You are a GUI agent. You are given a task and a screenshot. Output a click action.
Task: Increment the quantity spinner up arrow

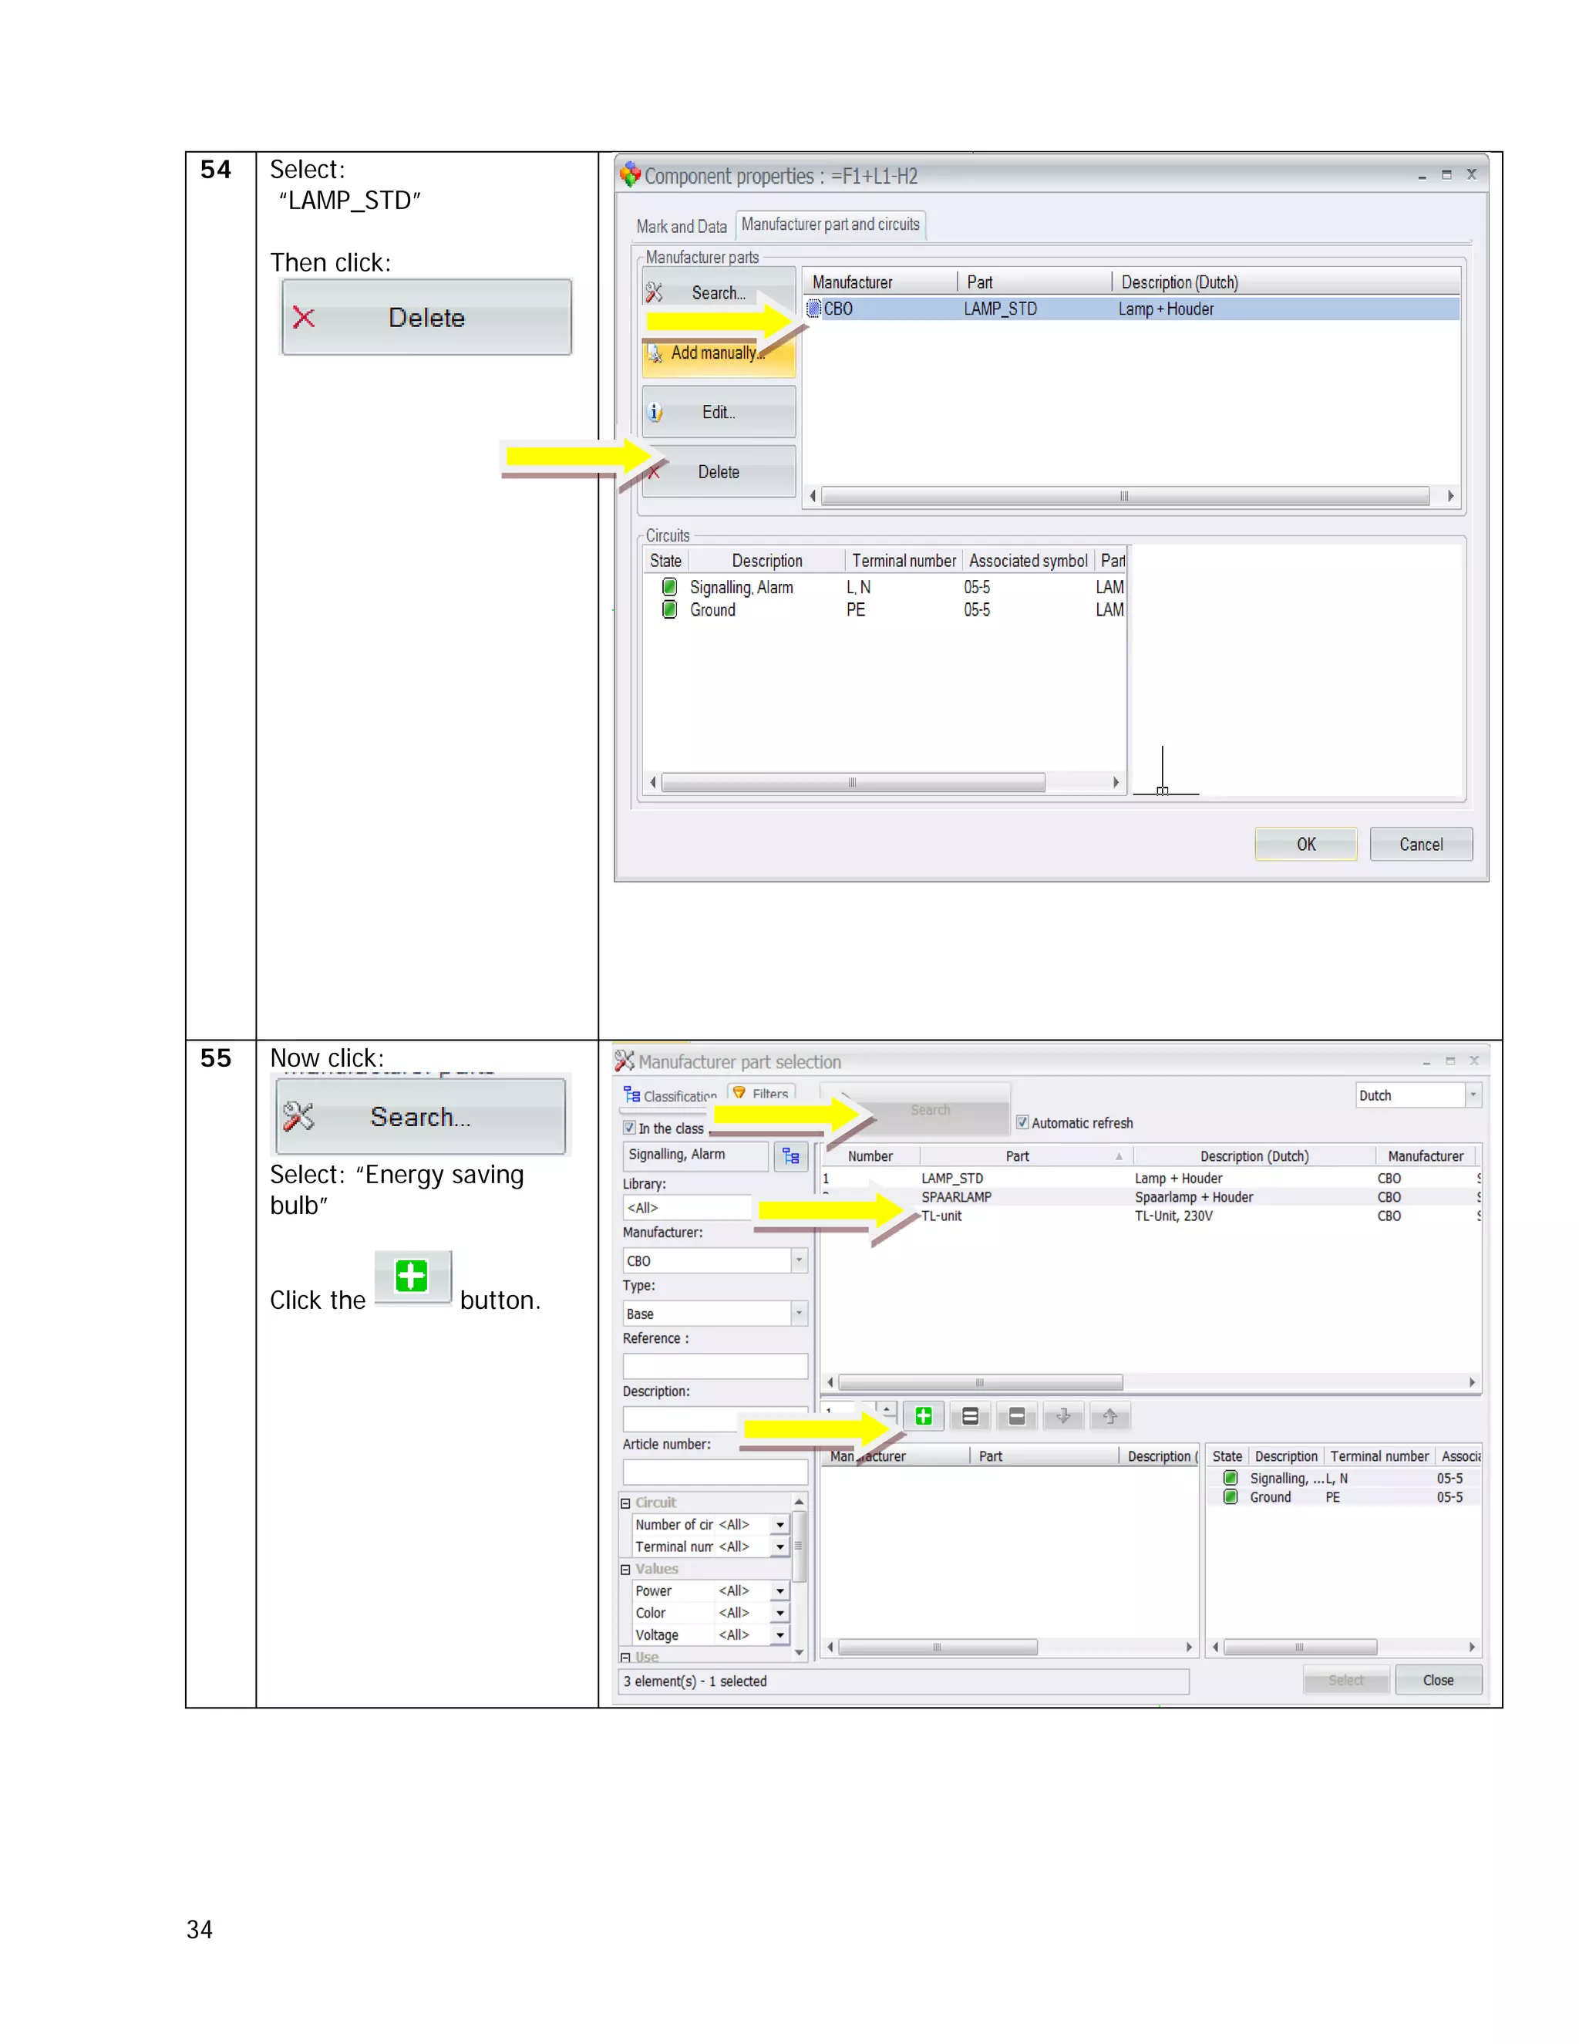click(887, 1408)
